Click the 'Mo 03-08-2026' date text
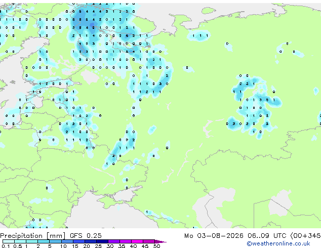Viewport: 321px width, 248px height. [x=214, y=236]
